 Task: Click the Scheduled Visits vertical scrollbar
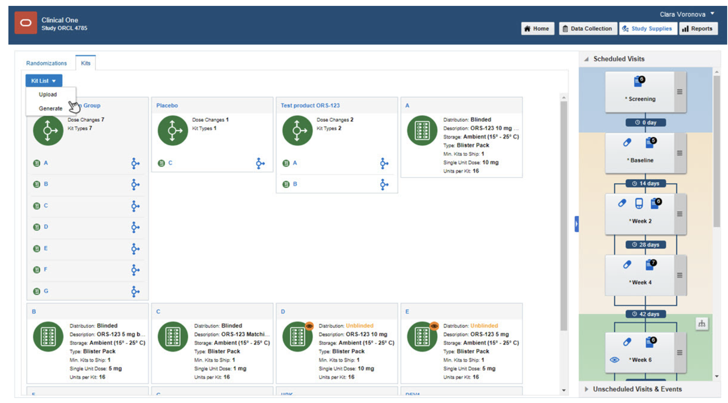tap(717, 151)
